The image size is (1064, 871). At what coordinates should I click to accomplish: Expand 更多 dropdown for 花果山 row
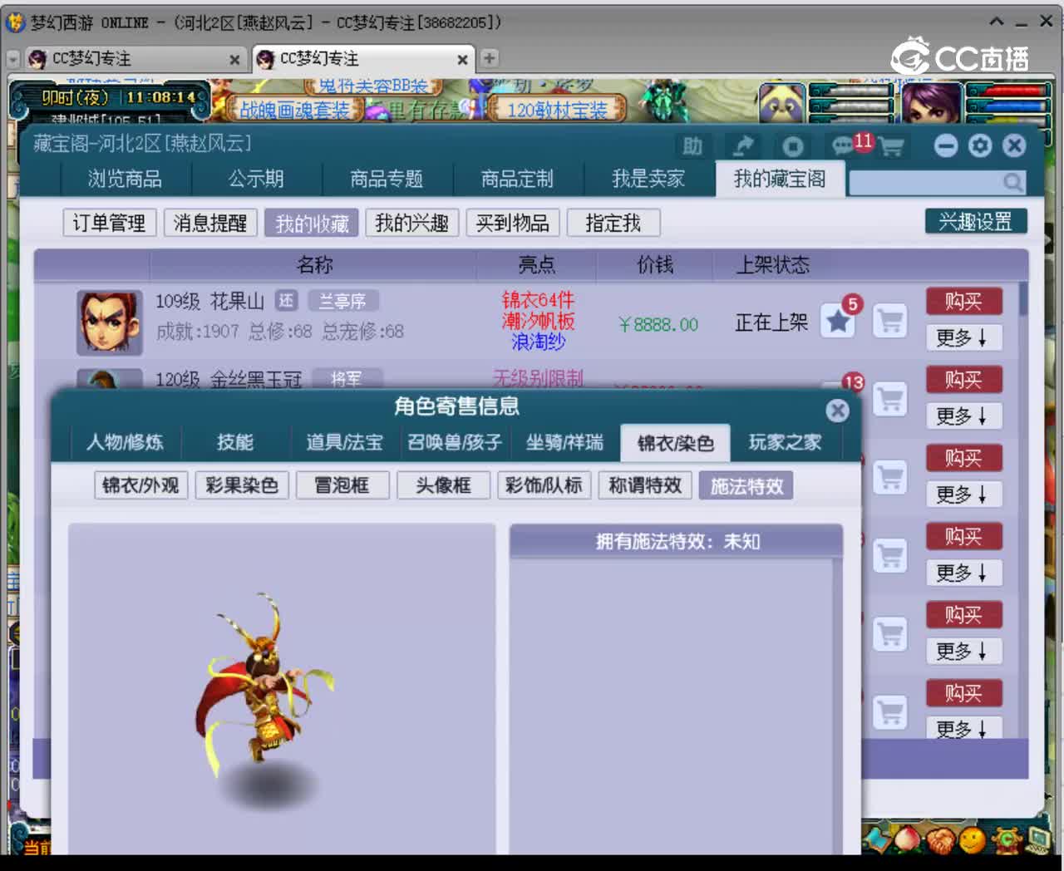point(963,337)
